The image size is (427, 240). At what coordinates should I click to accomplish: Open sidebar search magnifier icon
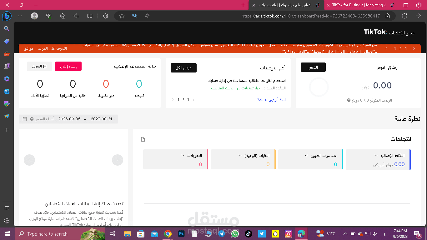click(x=7, y=28)
